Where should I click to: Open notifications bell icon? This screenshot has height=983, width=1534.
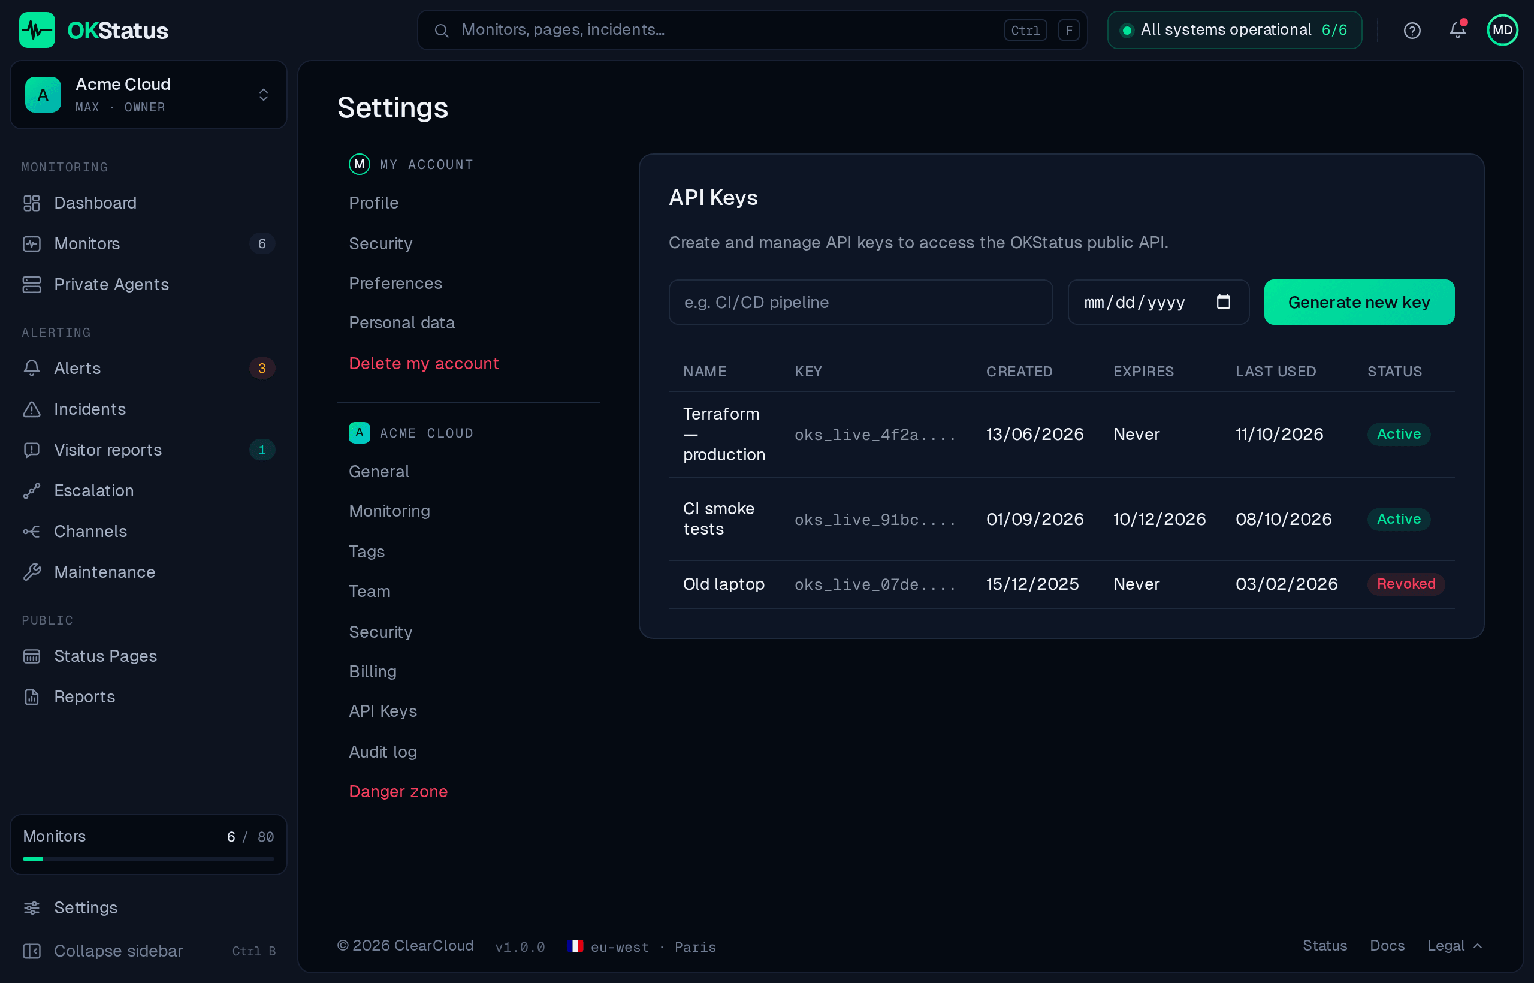(1457, 30)
